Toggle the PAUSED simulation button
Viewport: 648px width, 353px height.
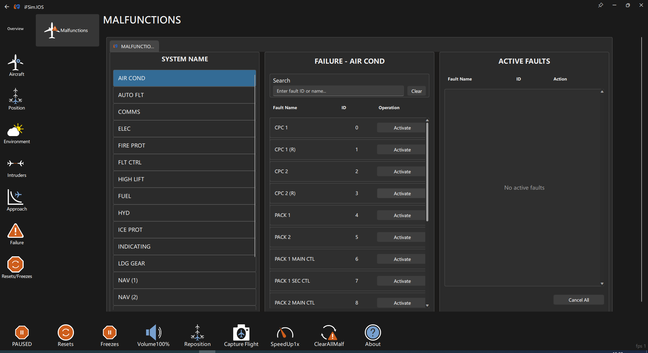pyautogui.click(x=22, y=333)
